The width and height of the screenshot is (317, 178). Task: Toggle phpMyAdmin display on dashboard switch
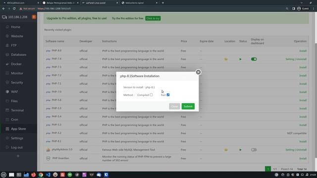tap(254, 150)
